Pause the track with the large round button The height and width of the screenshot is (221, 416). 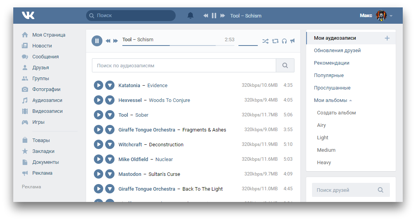97,40
